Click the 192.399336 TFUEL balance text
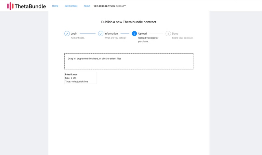 tap(104, 6)
